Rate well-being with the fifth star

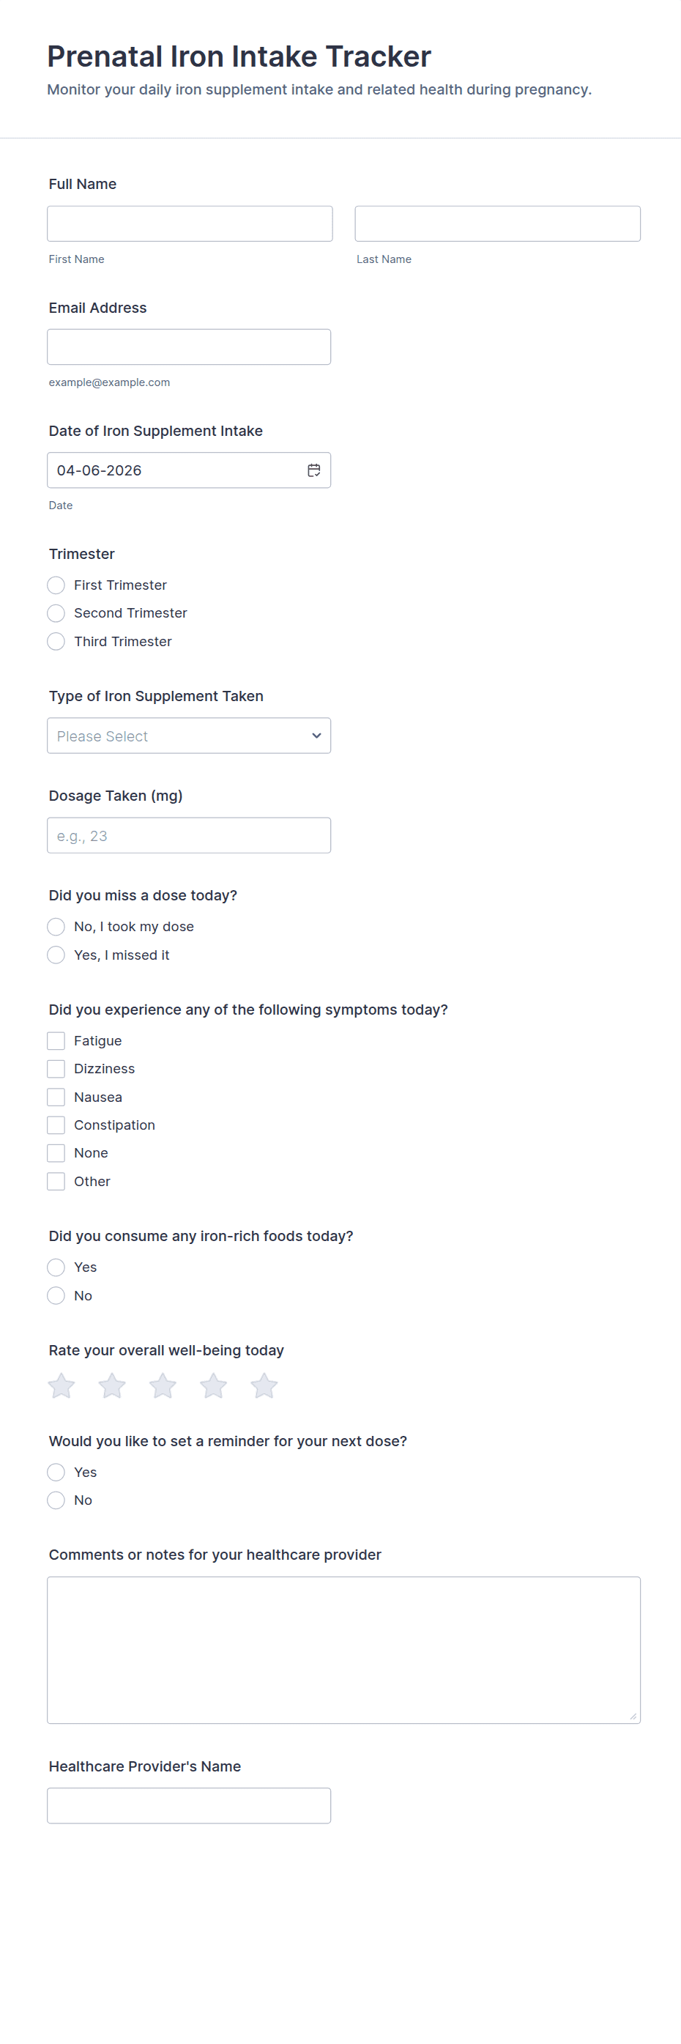264,1386
